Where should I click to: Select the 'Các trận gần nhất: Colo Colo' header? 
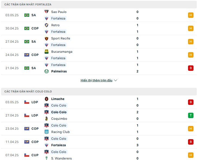(99, 91)
